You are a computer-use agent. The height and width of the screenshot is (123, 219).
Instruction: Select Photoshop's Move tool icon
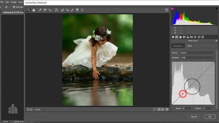[x=6, y=7]
